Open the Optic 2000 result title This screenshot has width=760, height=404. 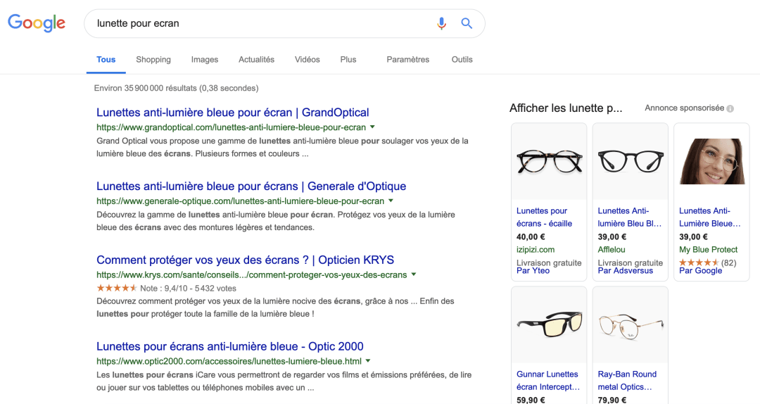(229, 346)
